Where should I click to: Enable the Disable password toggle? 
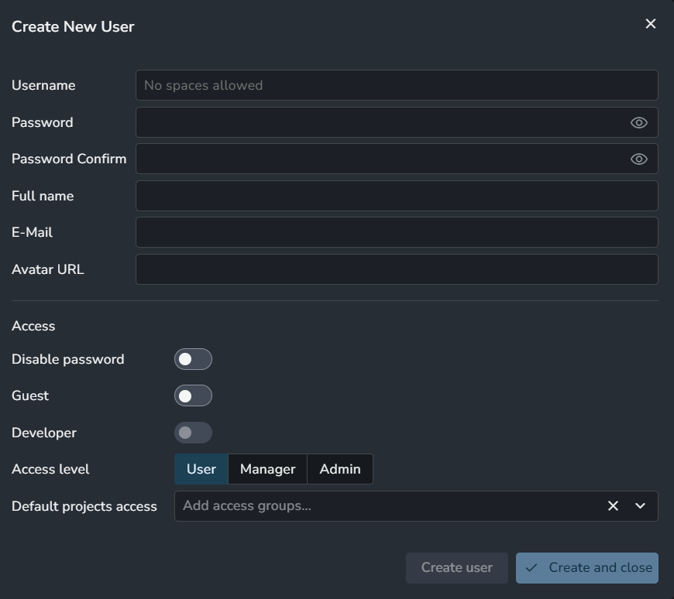(x=193, y=359)
